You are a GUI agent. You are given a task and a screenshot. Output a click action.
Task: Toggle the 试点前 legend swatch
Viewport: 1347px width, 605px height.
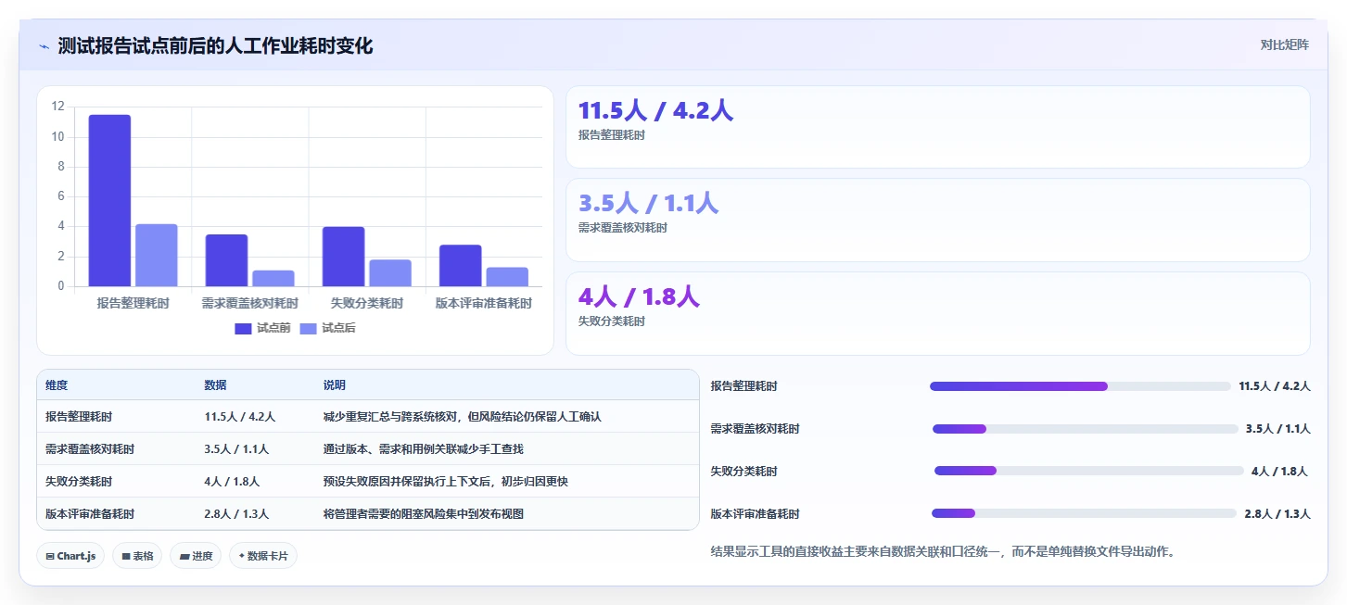click(x=243, y=328)
